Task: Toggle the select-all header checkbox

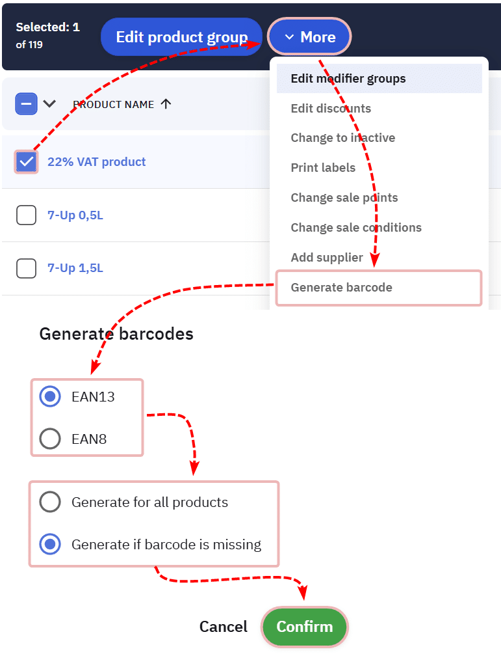Action: pyautogui.click(x=27, y=104)
